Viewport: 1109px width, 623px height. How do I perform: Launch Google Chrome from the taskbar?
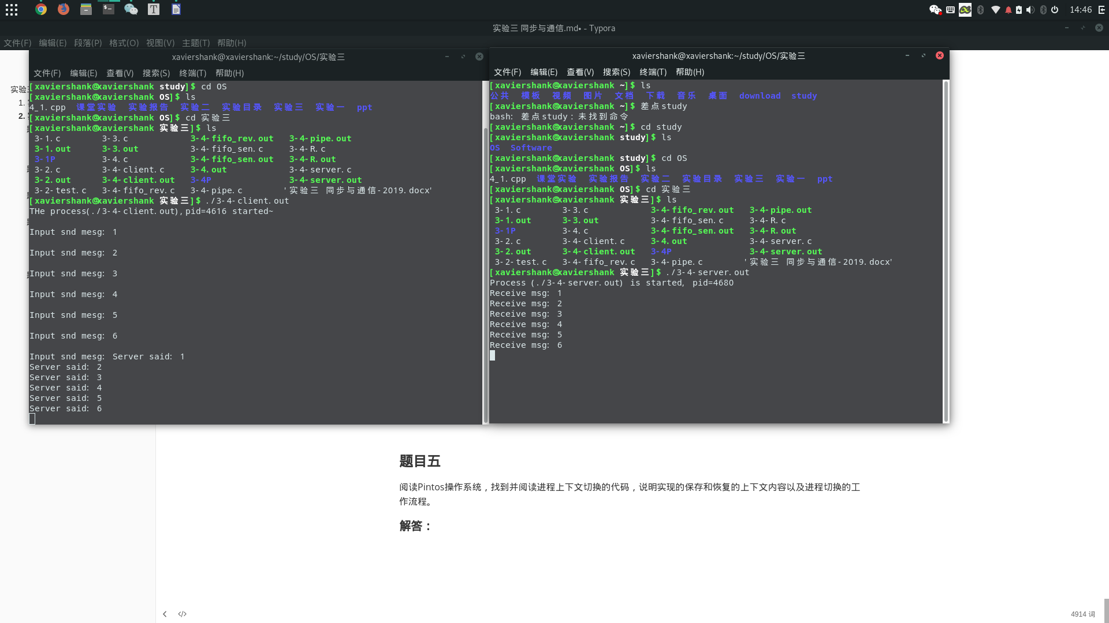click(40, 9)
